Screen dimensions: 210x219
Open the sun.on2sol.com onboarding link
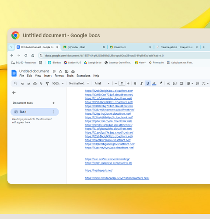(x=107, y=159)
